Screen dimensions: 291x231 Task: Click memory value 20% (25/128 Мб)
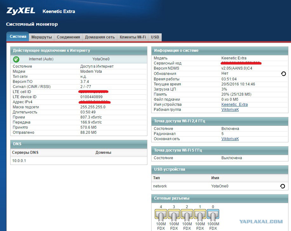236,94
